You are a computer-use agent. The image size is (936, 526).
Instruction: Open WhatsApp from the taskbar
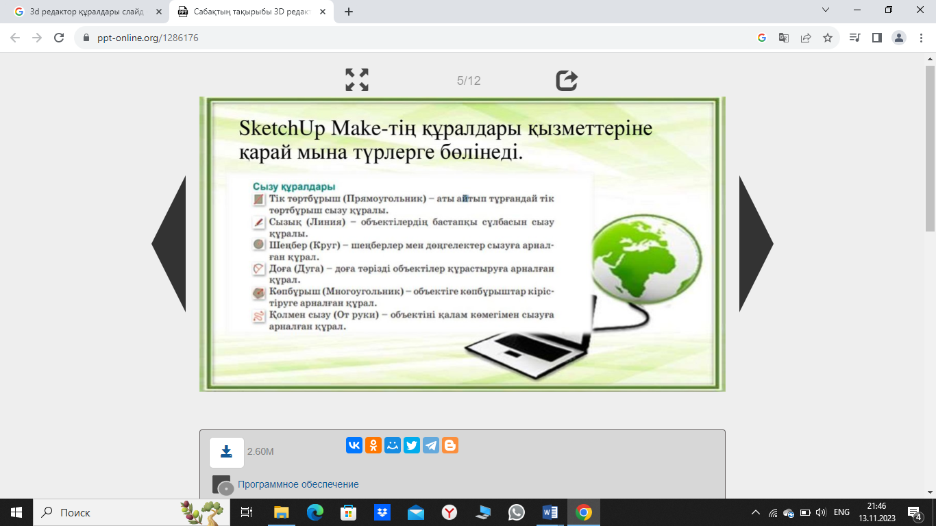516,512
